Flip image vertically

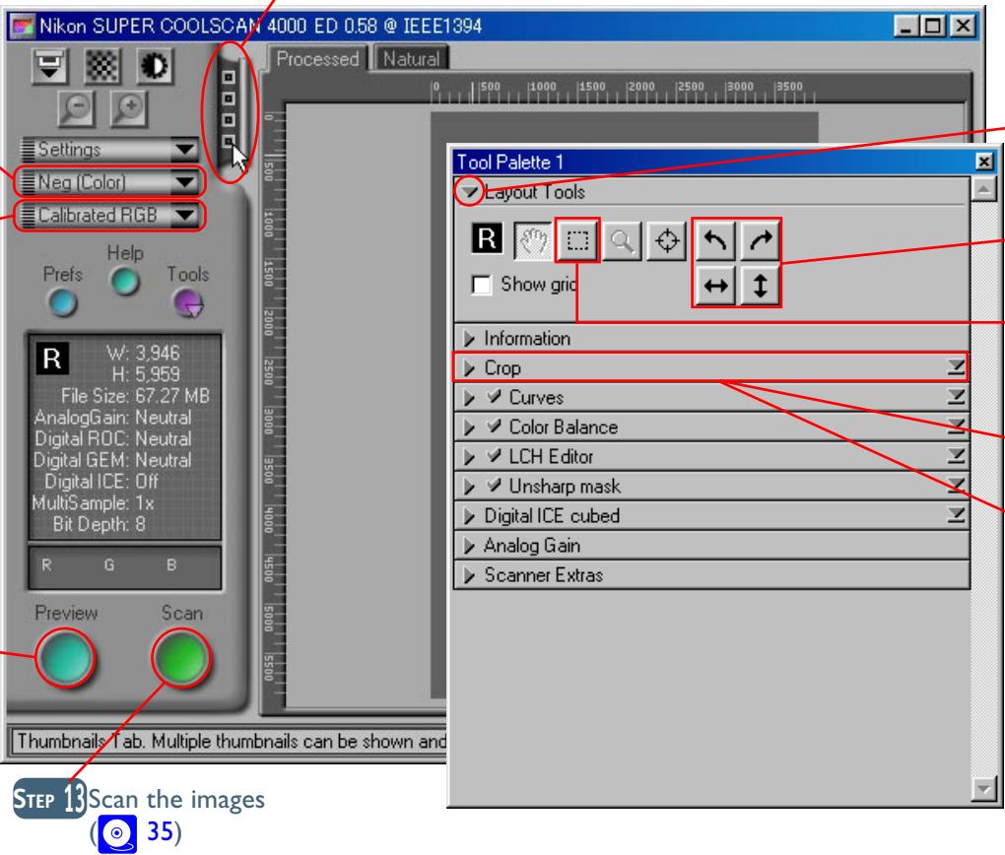click(761, 286)
